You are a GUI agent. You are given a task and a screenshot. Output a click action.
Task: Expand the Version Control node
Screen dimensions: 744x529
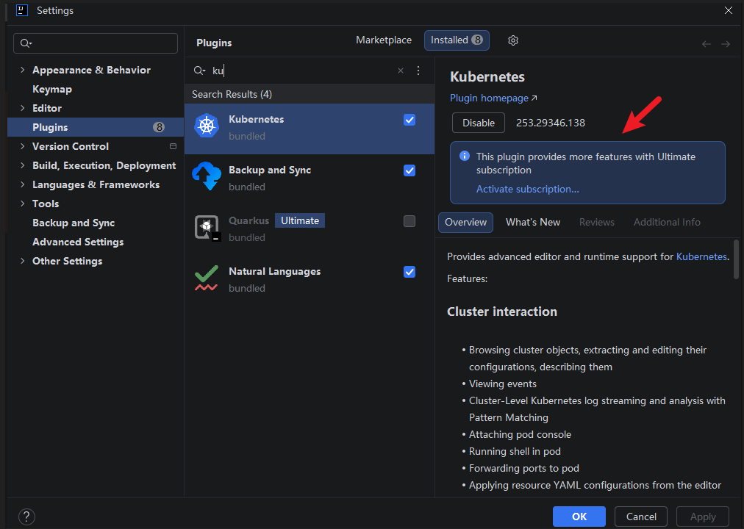22,146
